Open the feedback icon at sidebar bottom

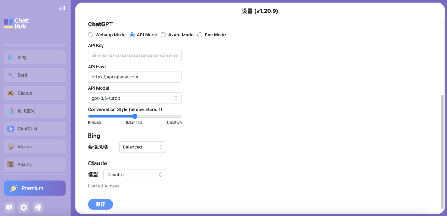(x=10, y=207)
